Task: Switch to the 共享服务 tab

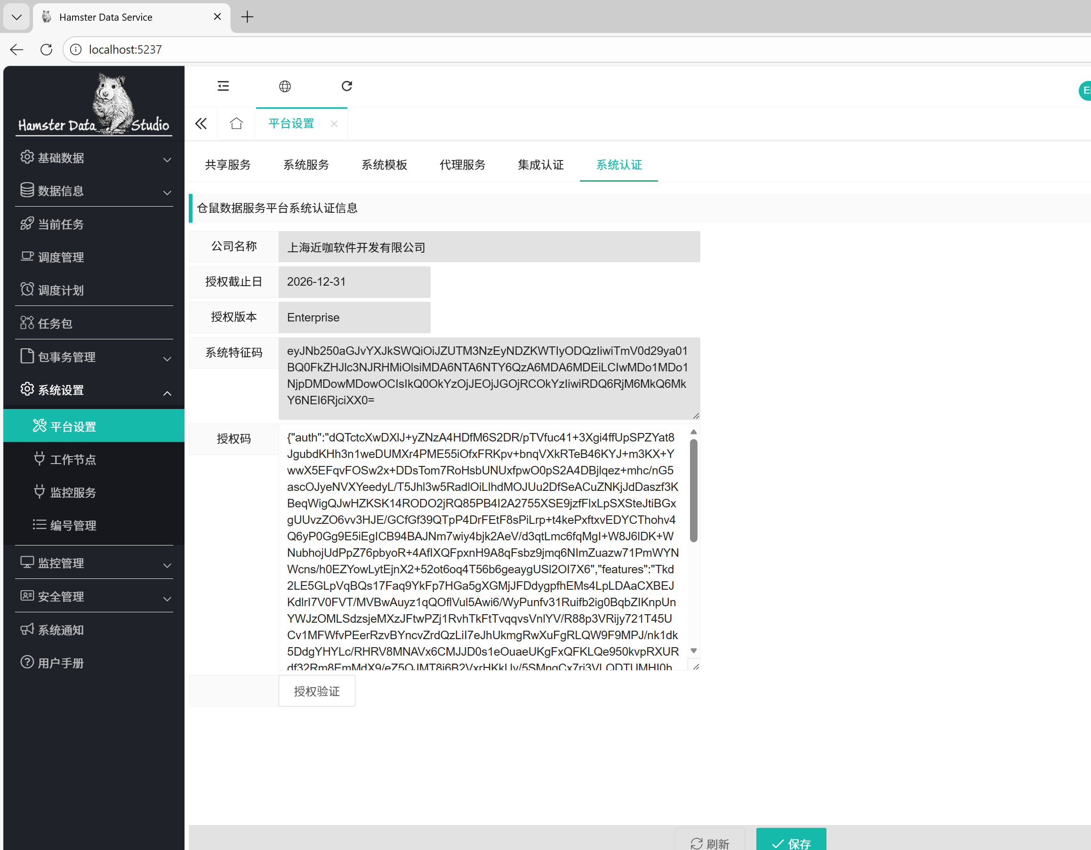Action: (228, 165)
